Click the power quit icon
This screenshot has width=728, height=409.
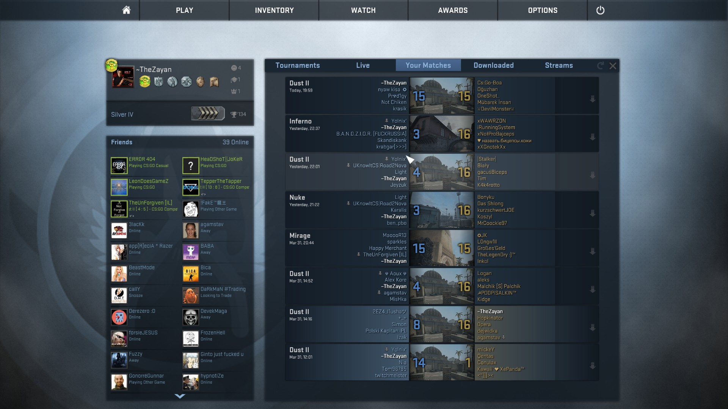tap(600, 10)
